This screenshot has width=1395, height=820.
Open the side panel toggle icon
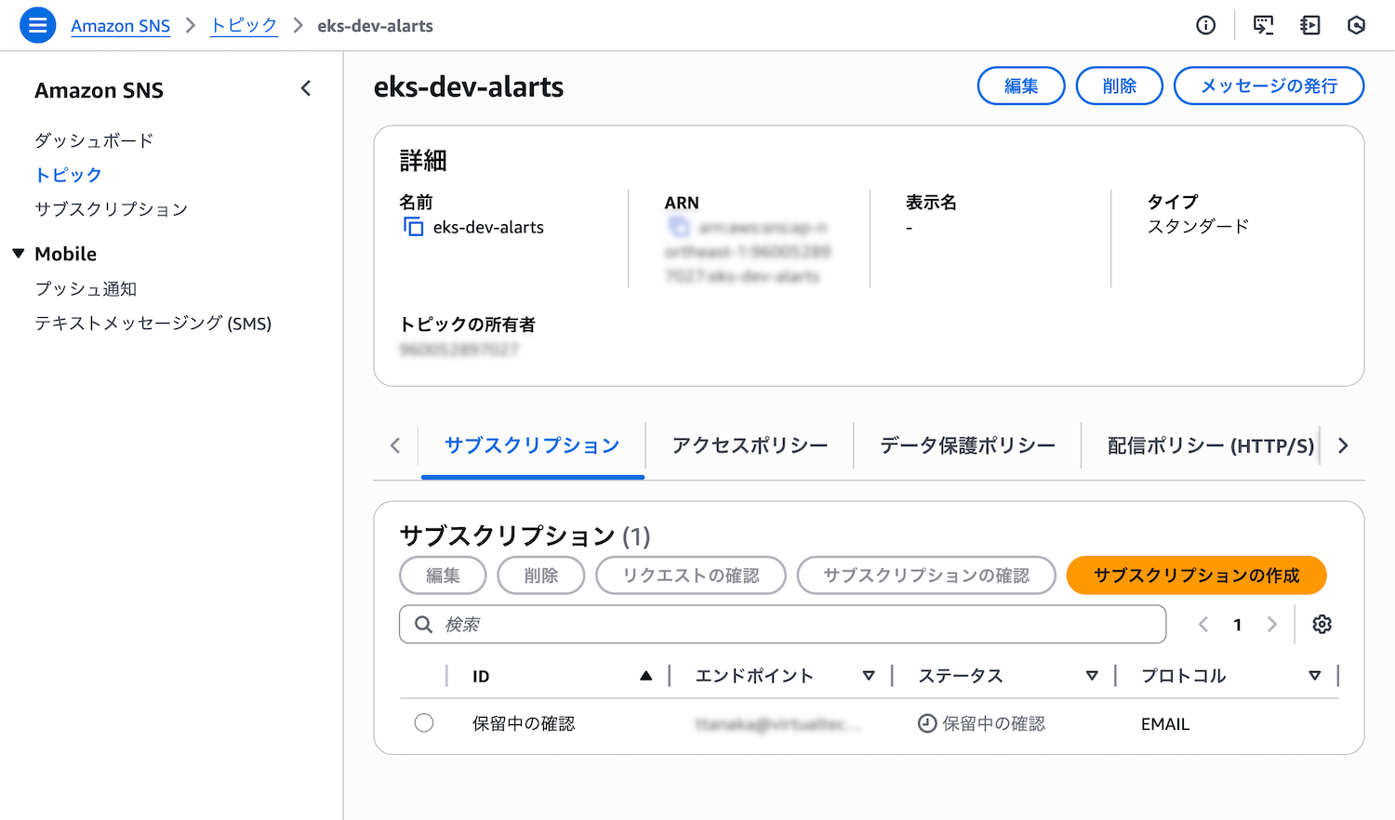pyautogui.click(x=1310, y=25)
